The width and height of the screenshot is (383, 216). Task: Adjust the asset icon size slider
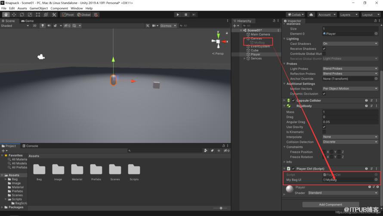[x=221, y=208]
